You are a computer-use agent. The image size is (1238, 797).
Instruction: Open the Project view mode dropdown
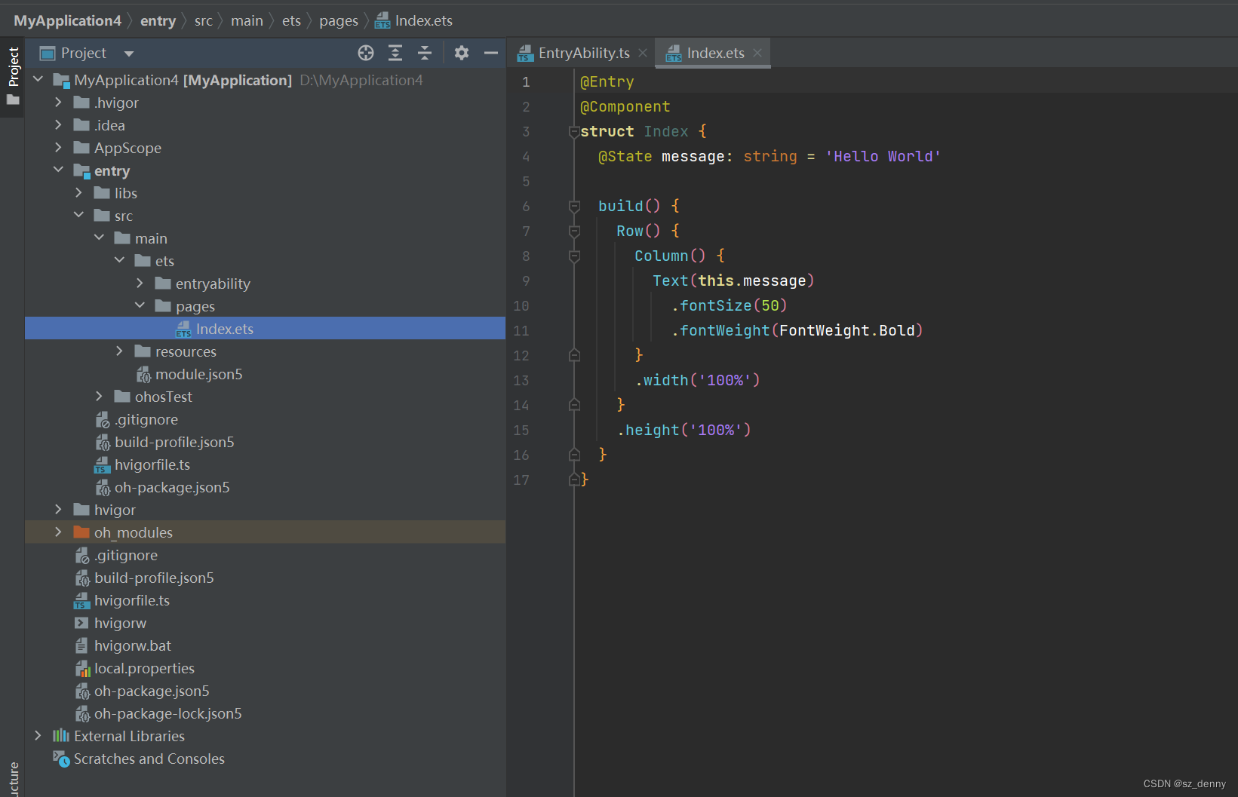click(128, 53)
